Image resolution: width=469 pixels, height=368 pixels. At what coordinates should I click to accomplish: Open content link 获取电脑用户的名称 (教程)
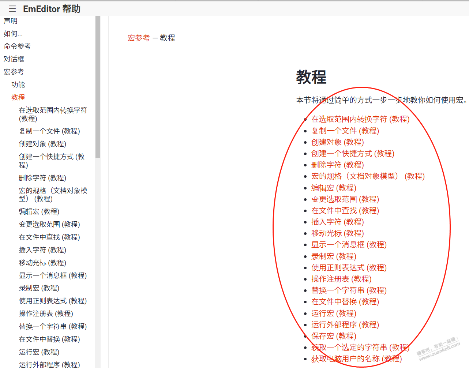click(x=357, y=358)
